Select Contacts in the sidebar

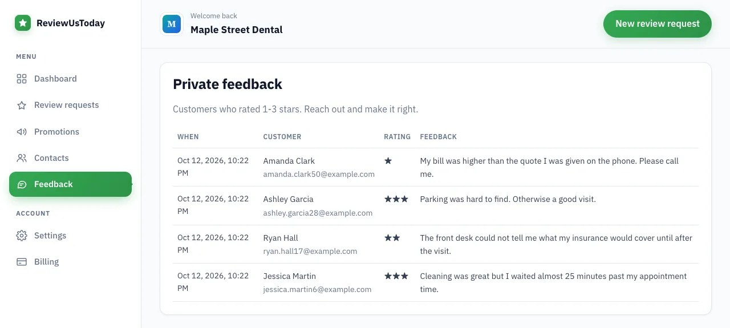click(x=70, y=158)
